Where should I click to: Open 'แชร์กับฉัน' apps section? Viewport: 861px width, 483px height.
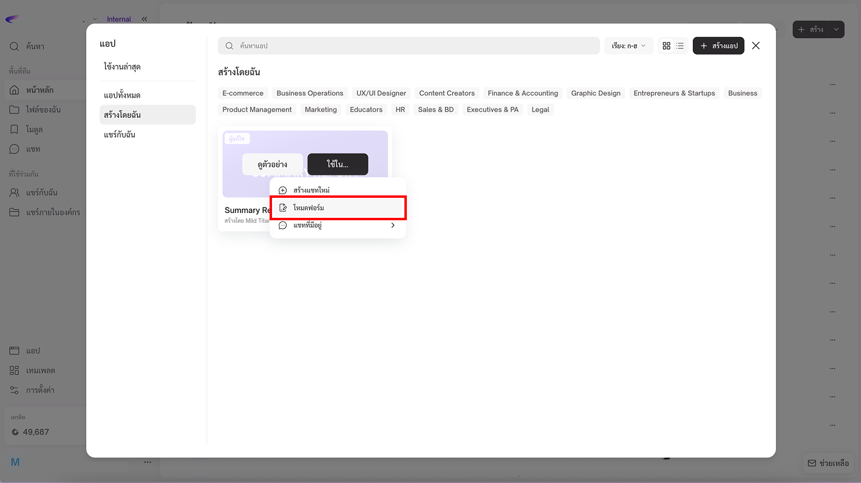[x=120, y=135]
